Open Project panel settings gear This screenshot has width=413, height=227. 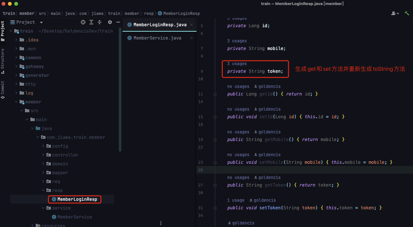tap(110, 22)
